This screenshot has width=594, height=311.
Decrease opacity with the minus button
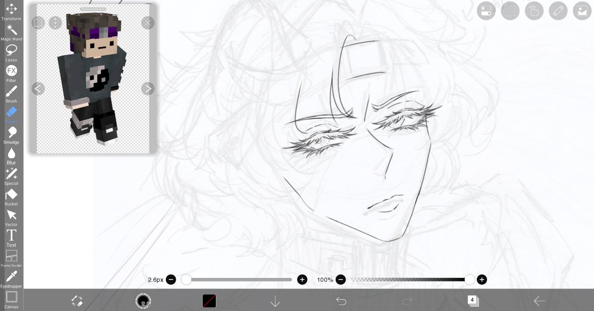341,280
